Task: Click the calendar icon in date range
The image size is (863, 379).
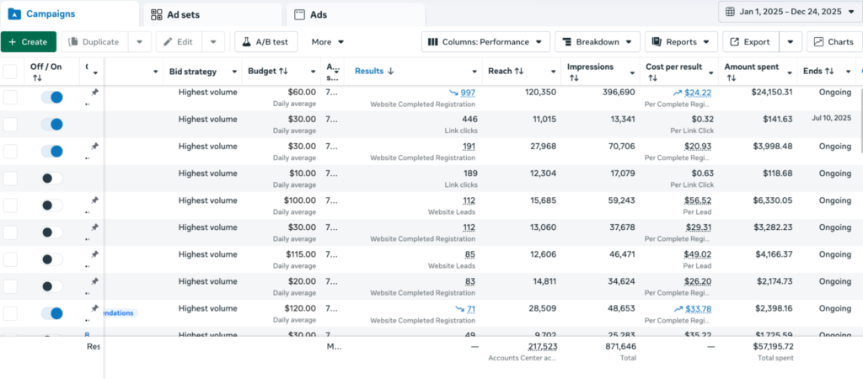Action: tap(730, 13)
